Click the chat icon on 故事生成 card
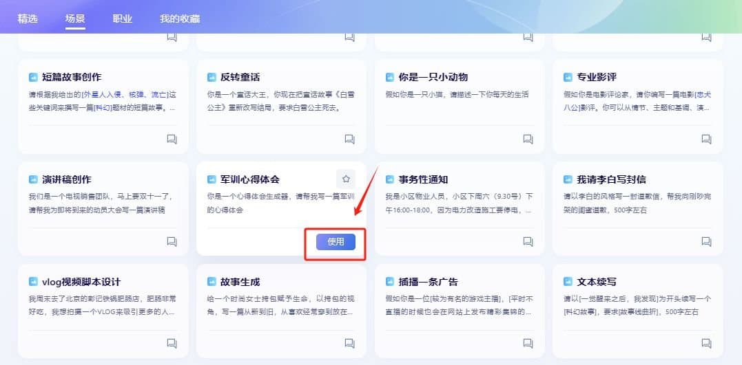The width and height of the screenshot is (742, 365). tap(350, 343)
